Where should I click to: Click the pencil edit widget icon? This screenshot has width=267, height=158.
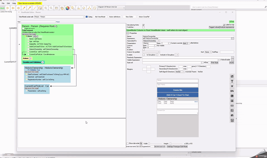click(x=232, y=76)
